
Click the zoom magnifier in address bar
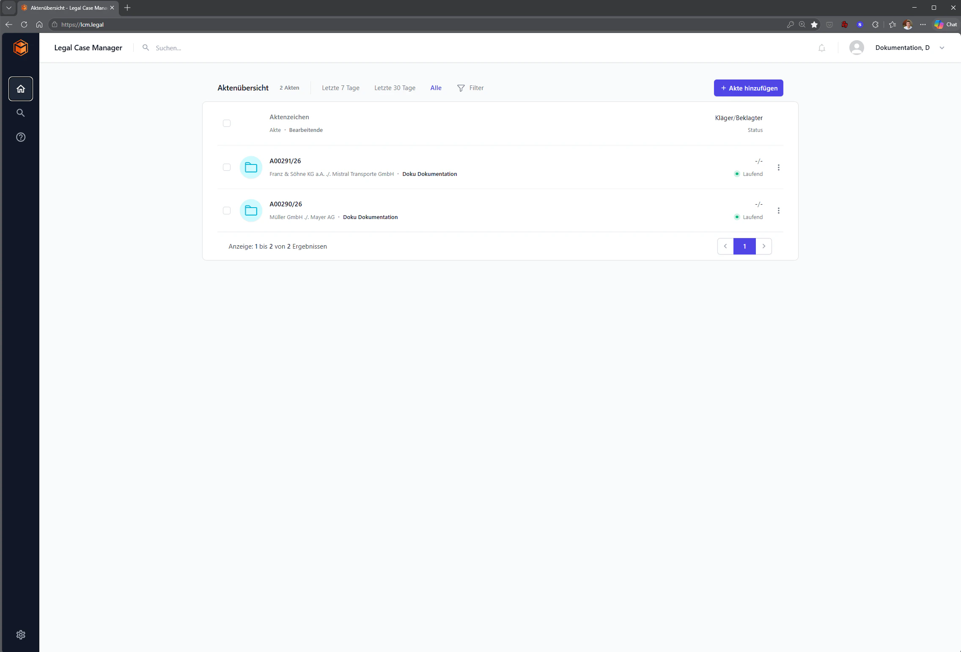coord(802,25)
